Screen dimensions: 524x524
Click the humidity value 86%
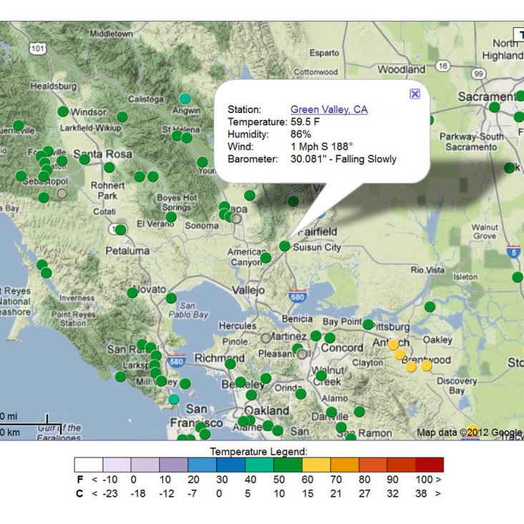(x=300, y=134)
